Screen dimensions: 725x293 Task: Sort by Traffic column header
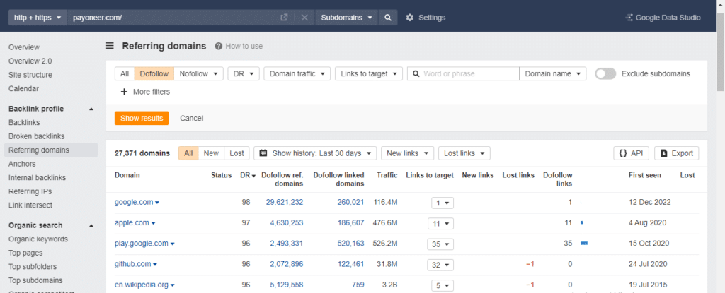click(387, 175)
